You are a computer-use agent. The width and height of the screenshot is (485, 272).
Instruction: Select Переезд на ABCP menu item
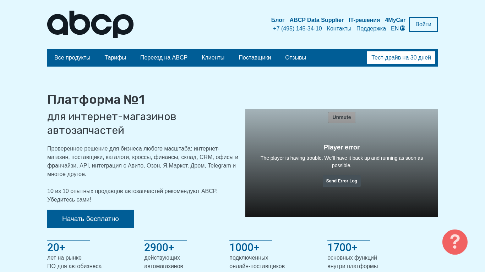[x=164, y=58]
